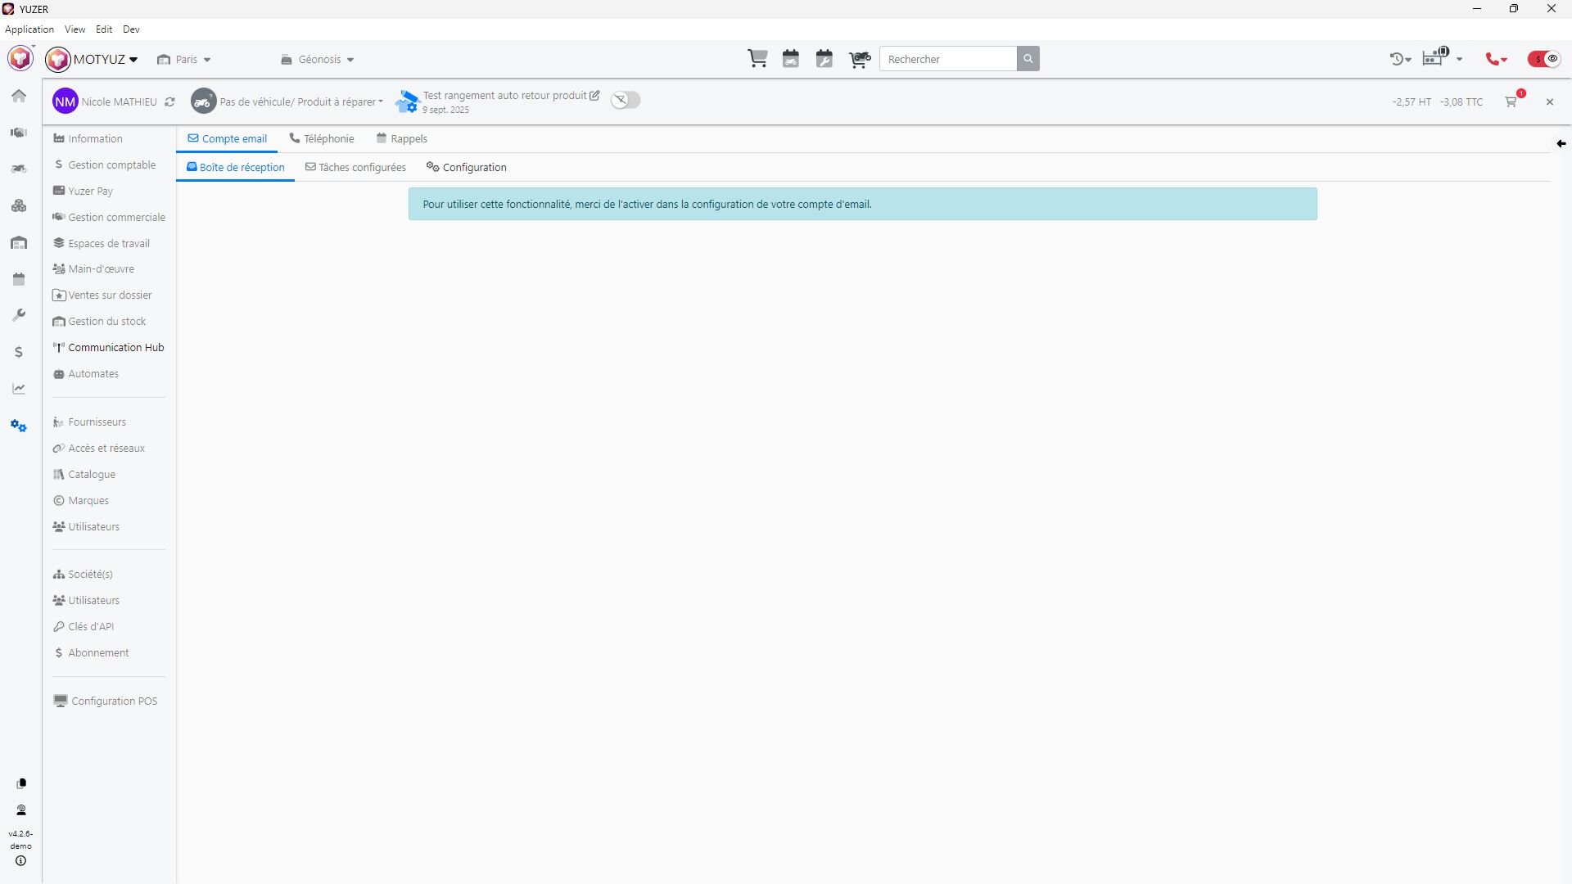The width and height of the screenshot is (1572, 884).
Task: Open the vehicle calendar icon
Action: [x=791, y=59]
